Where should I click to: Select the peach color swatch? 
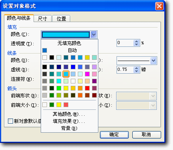coord(87,81)
